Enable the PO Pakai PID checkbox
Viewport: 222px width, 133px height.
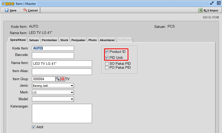(x=107, y=68)
